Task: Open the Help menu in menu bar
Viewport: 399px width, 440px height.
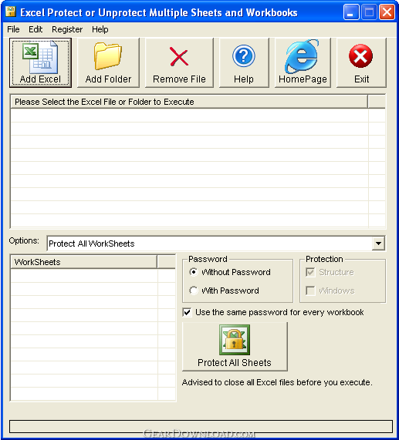Action: 100,29
